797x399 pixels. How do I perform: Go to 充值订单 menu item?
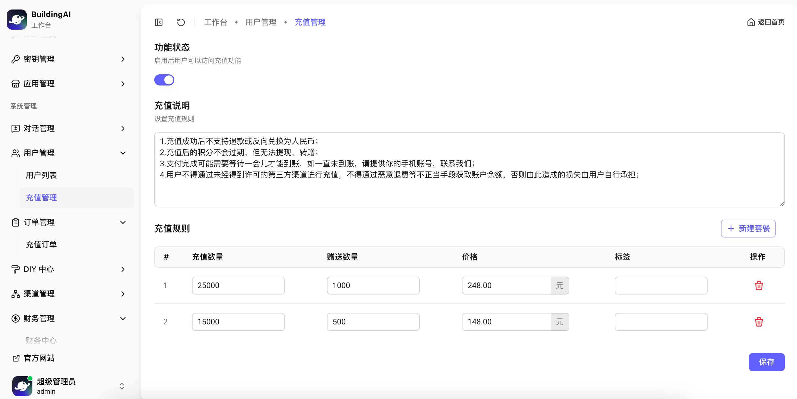(x=41, y=245)
